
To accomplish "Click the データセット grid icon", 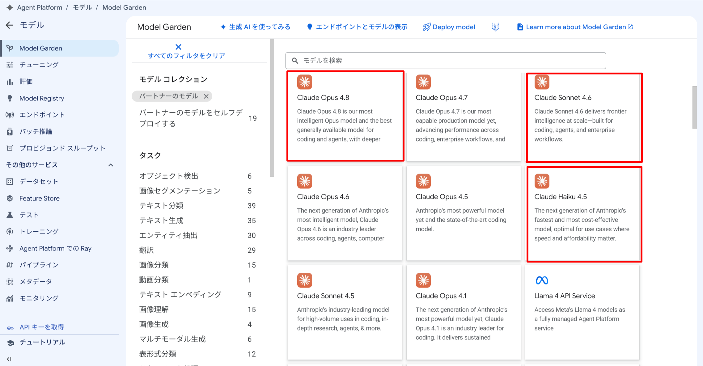I will click(10, 182).
